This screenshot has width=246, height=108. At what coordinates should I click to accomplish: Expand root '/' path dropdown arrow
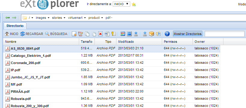32,18
